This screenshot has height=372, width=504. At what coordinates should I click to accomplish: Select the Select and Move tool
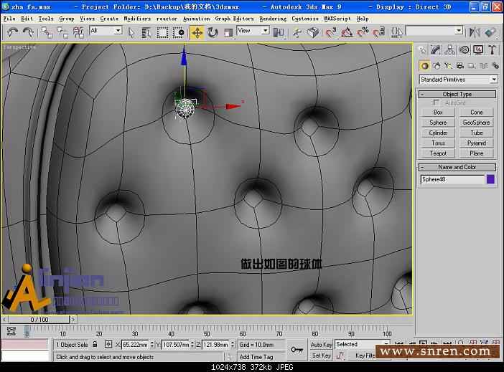pos(197,32)
